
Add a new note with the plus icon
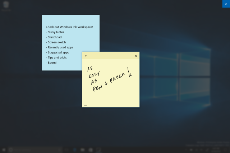point(86,56)
